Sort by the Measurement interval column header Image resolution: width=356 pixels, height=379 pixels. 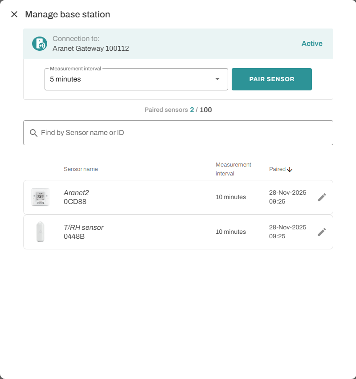click(x=233, y=169)
